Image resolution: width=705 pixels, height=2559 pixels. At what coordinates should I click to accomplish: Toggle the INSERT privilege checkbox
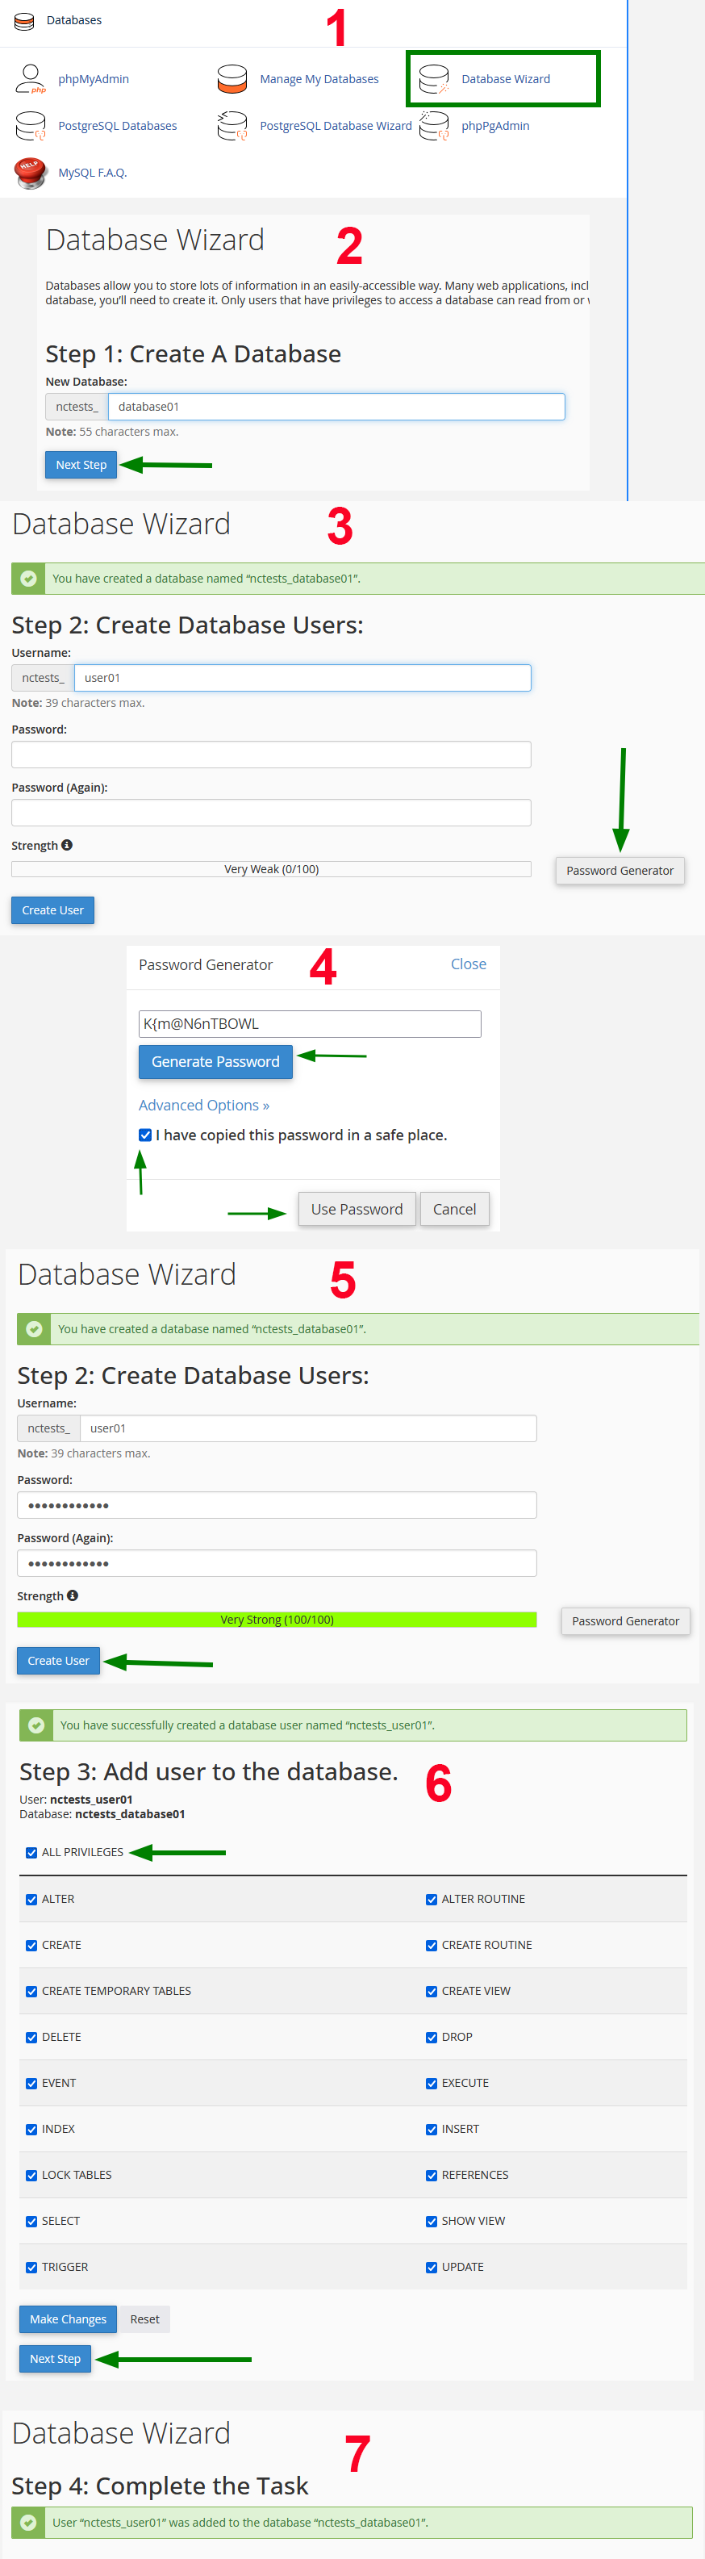click(x=432, y=2129)
